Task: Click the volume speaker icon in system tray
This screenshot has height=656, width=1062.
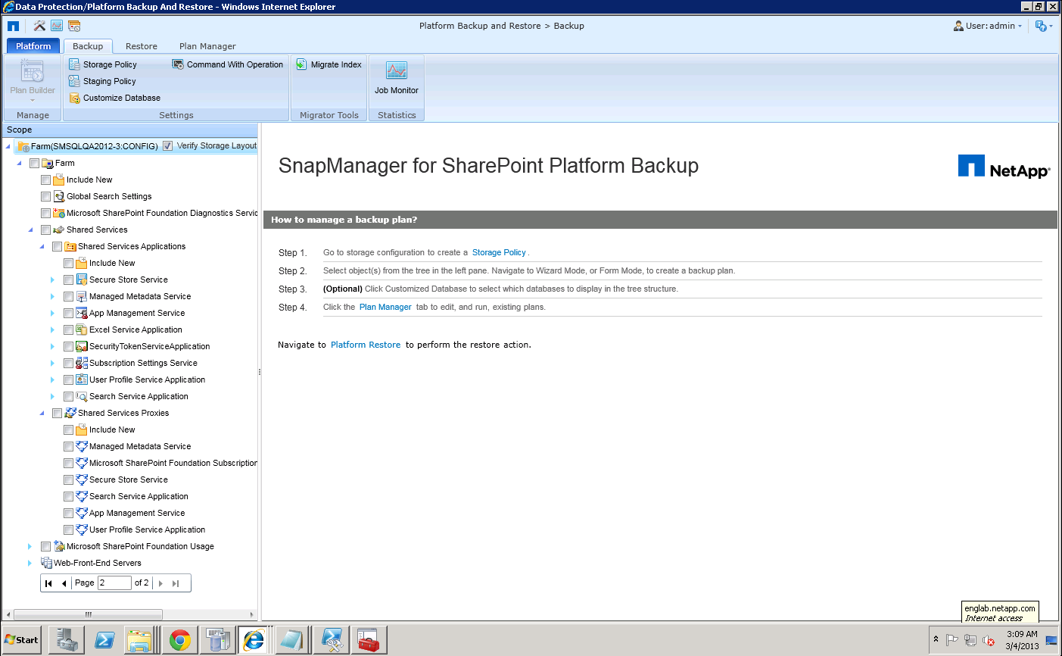Action: tap(989, 640)
